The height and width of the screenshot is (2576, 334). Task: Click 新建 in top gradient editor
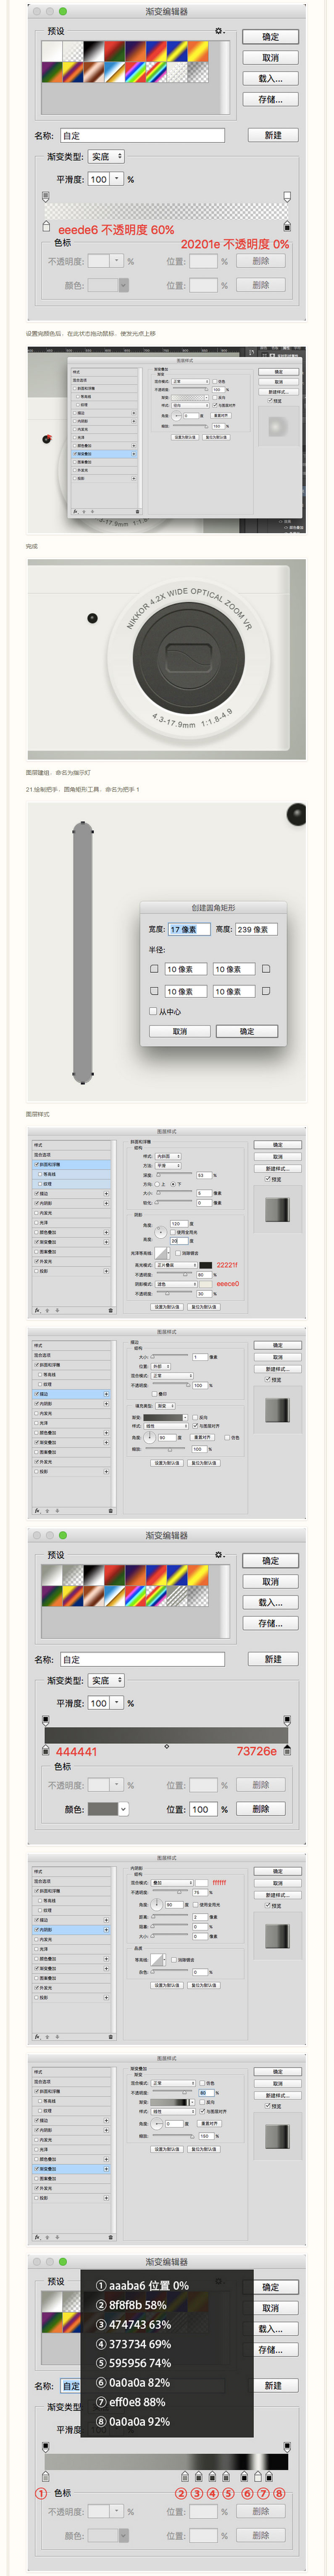pyautogui.click(x=273, y=135)
